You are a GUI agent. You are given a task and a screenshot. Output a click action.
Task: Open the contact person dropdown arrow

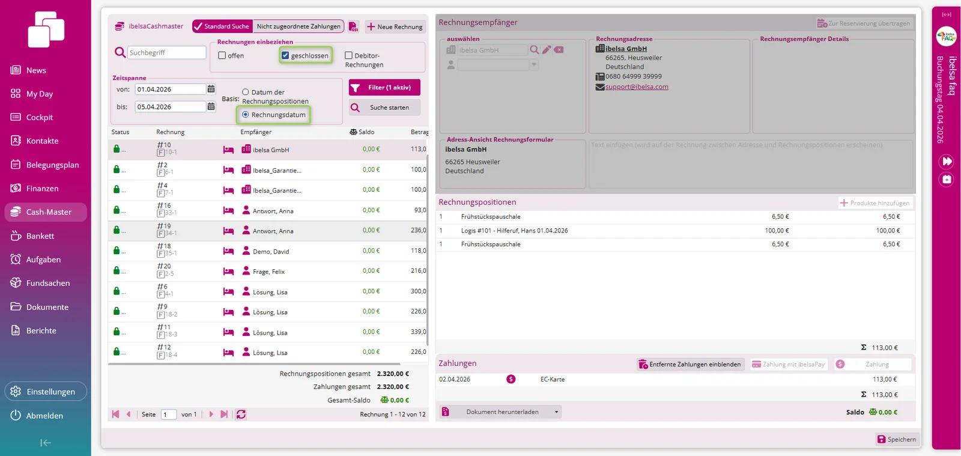[533, 64]
